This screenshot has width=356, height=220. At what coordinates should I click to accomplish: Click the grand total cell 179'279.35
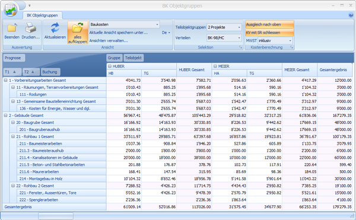pyautogui.click(x=335, y=207)
